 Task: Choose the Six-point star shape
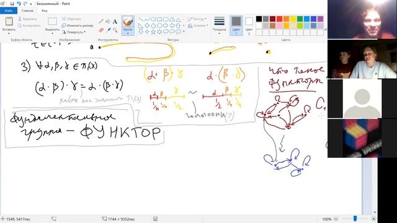[159, 32]
